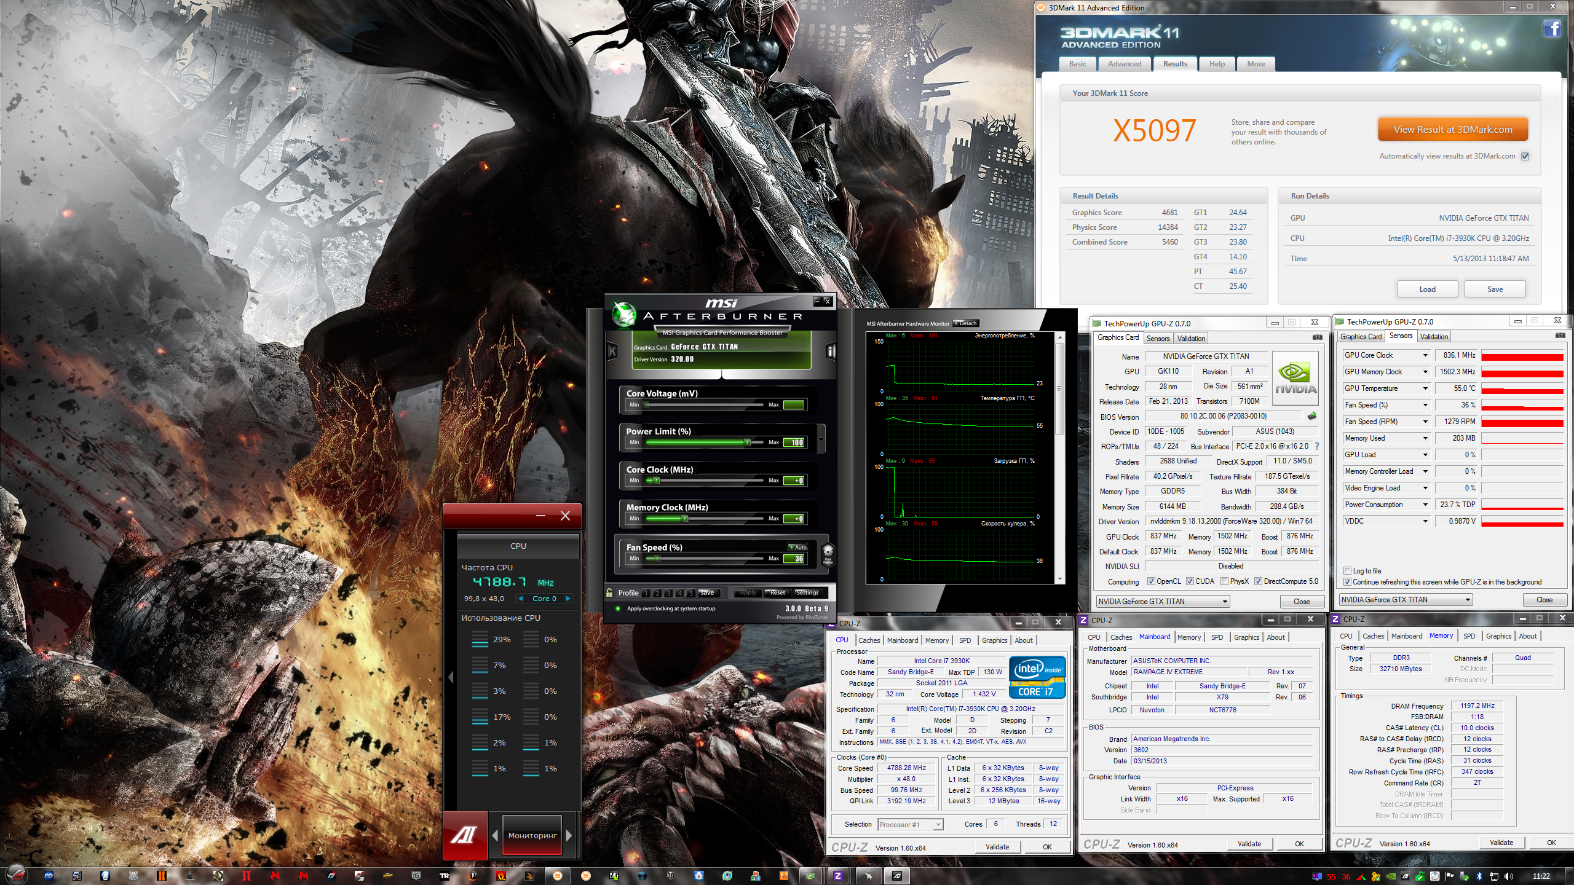Image resolution: width=1574 pixels, height=885 pixels.
Task: Click the BIOS save chip icon
Action: click(x=1312, y=416)
